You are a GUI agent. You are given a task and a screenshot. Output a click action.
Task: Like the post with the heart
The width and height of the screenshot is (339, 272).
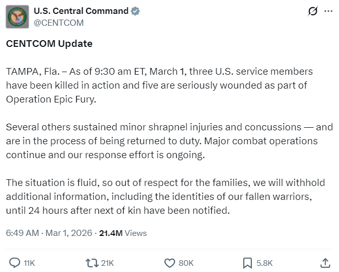click(x=169, y=263)
